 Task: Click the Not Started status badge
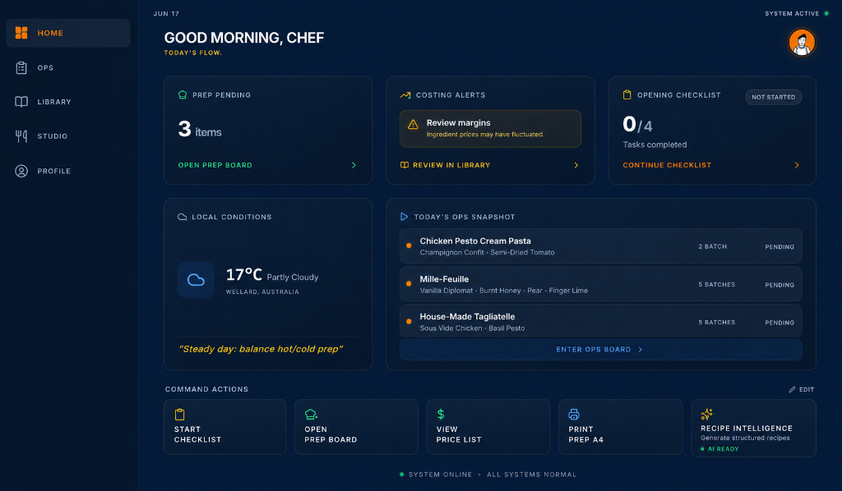[x=773, y=97]
